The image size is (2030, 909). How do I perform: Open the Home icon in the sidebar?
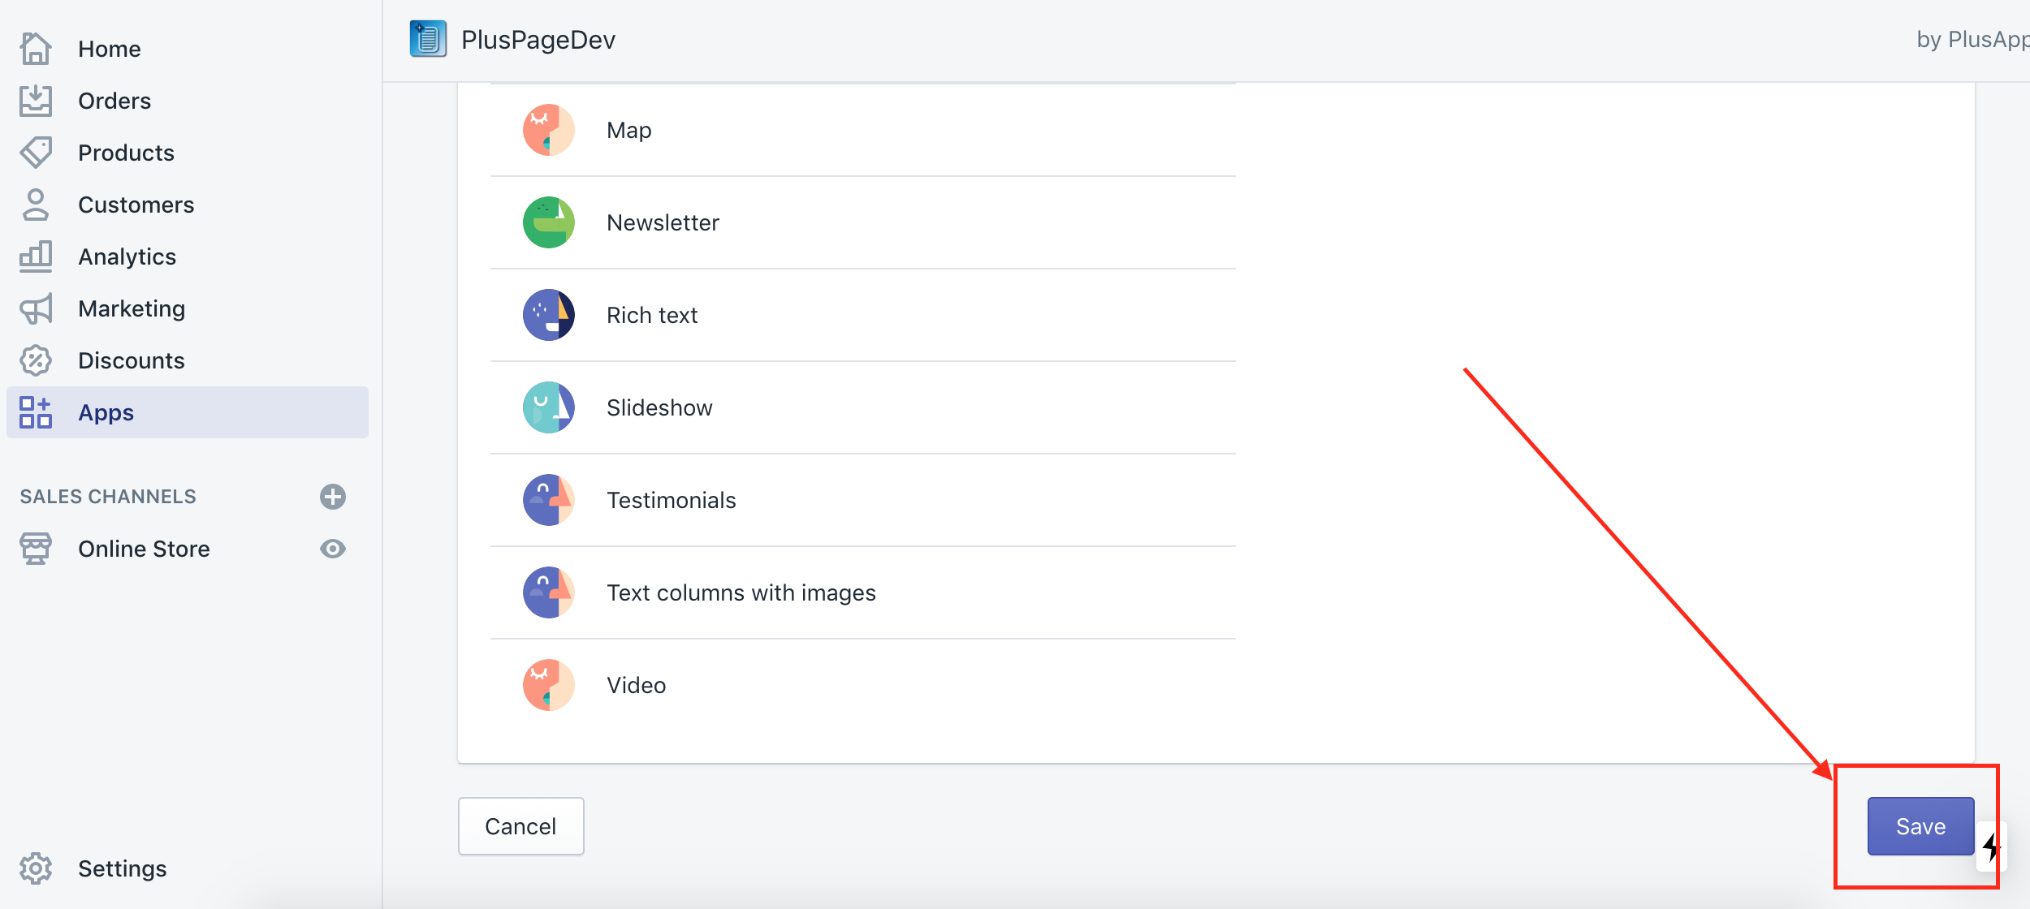point(36,48)
